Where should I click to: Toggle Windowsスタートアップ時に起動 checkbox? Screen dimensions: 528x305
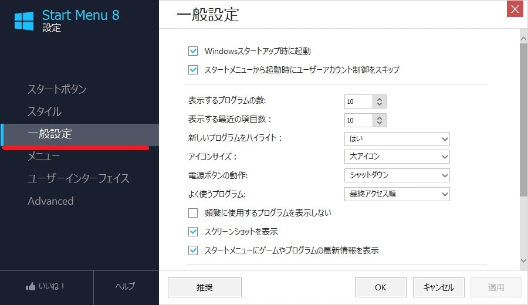pyautogui.click(x=193, y=51)
